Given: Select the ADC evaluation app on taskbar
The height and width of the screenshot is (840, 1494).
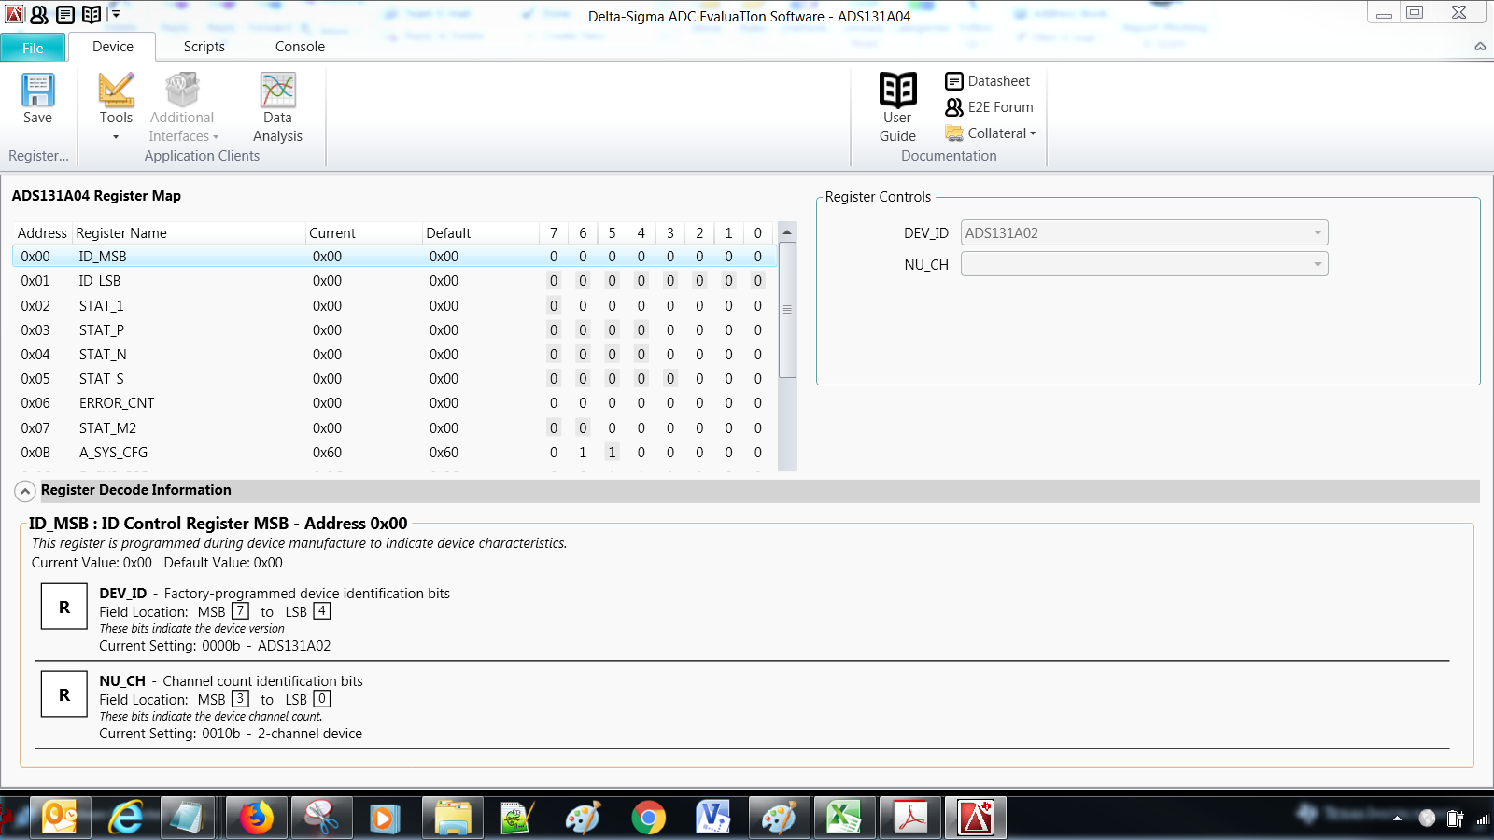Looking at the screenshot, I should pos(976,818).
